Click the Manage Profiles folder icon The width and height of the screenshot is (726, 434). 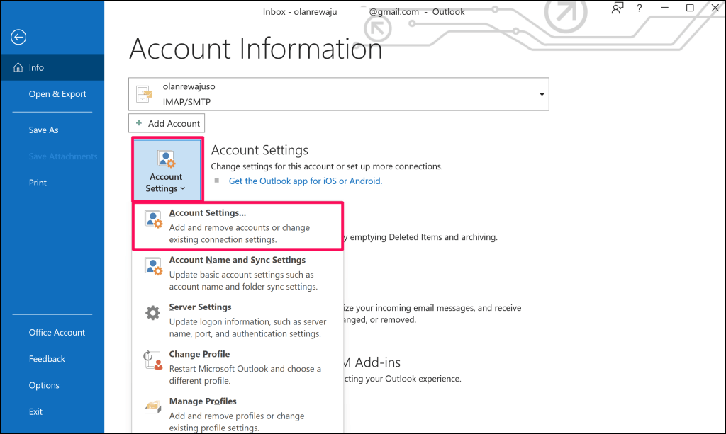coord(152,407)
